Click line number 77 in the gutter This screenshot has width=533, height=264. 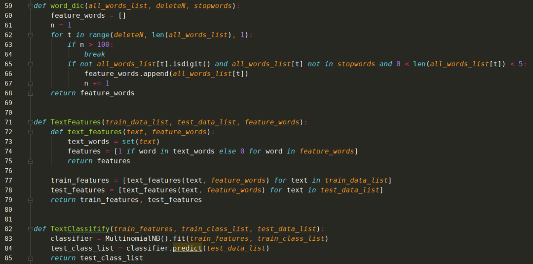click(x=8, y=180)
